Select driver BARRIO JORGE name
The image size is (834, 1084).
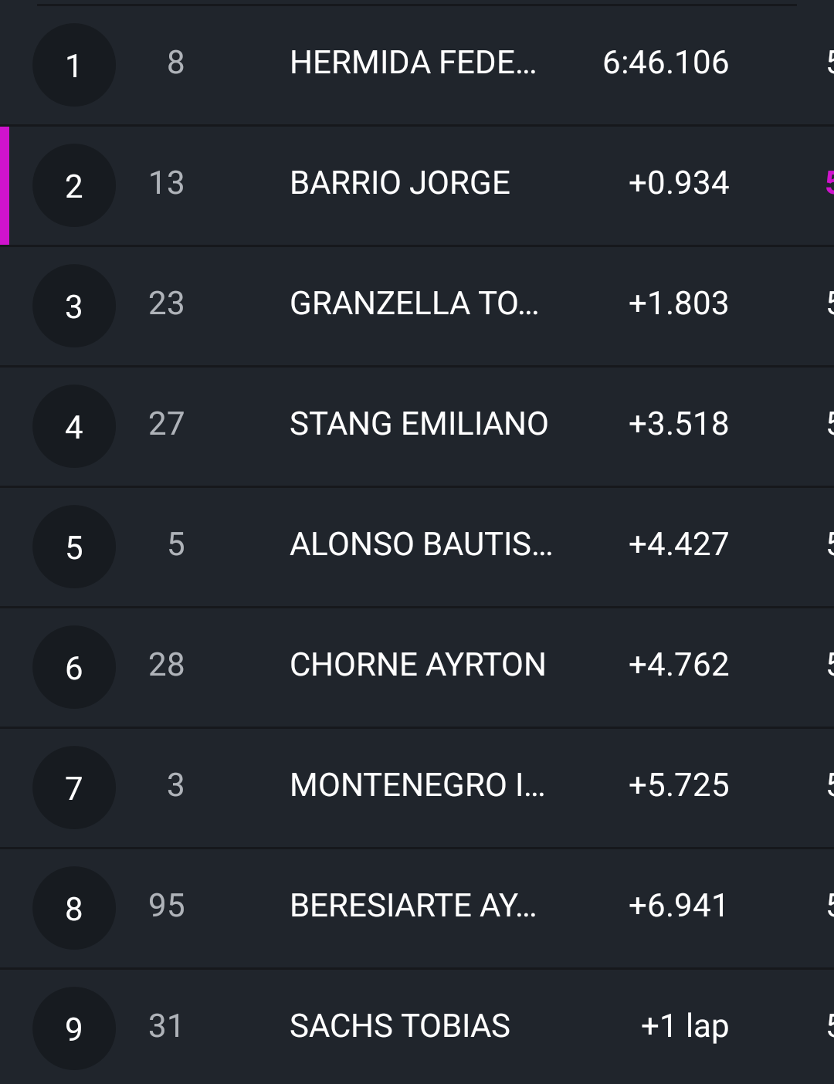tap(399, 183)
